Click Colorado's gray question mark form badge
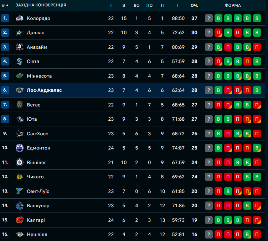The image size is (268, 241). pos(209,18)
